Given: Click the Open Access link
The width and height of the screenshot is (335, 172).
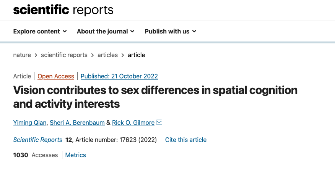Looking at the screenshot, I should coord(56,76).
